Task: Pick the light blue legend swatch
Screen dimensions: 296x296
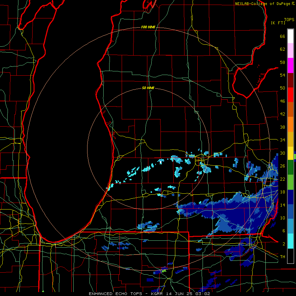Action: pos(290,226)
